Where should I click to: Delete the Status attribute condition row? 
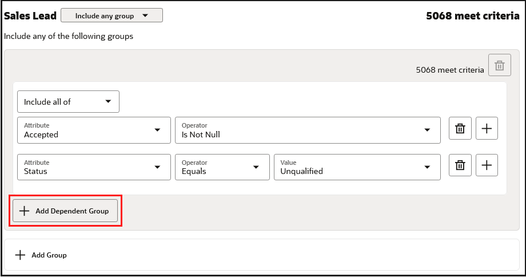point(460,165)
